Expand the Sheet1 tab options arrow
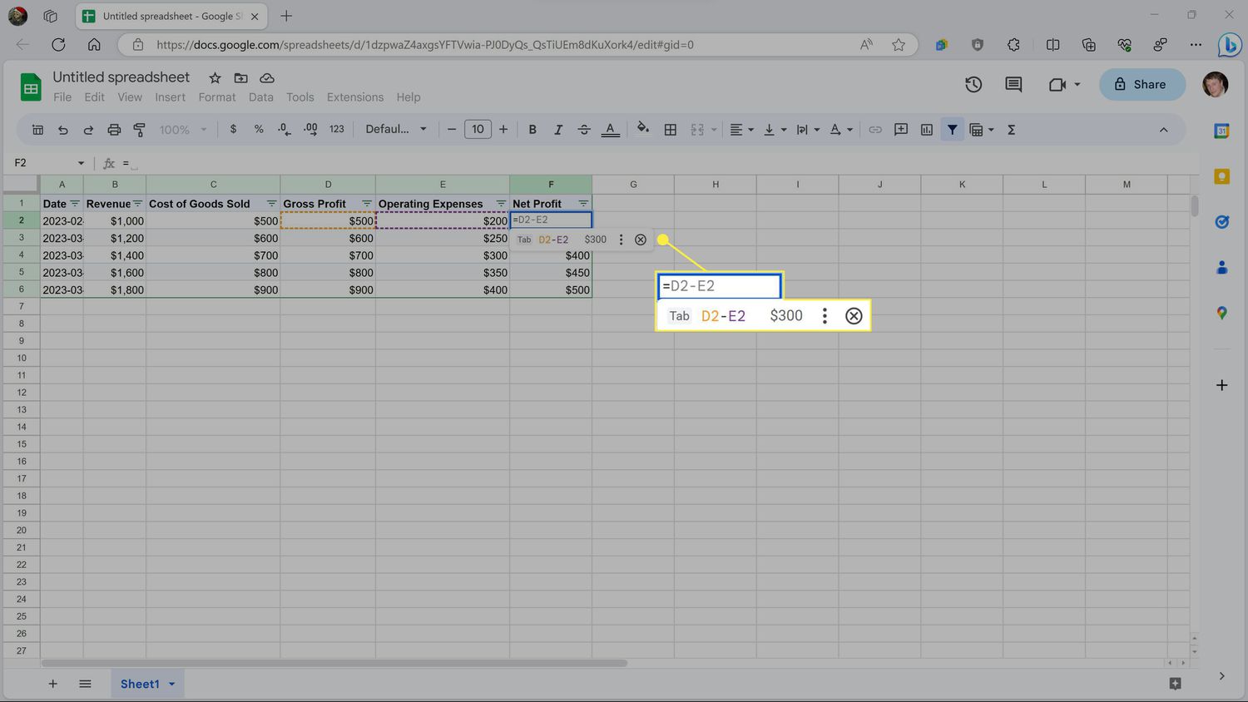The image size is (1248, 702). [x=172, y=684]
